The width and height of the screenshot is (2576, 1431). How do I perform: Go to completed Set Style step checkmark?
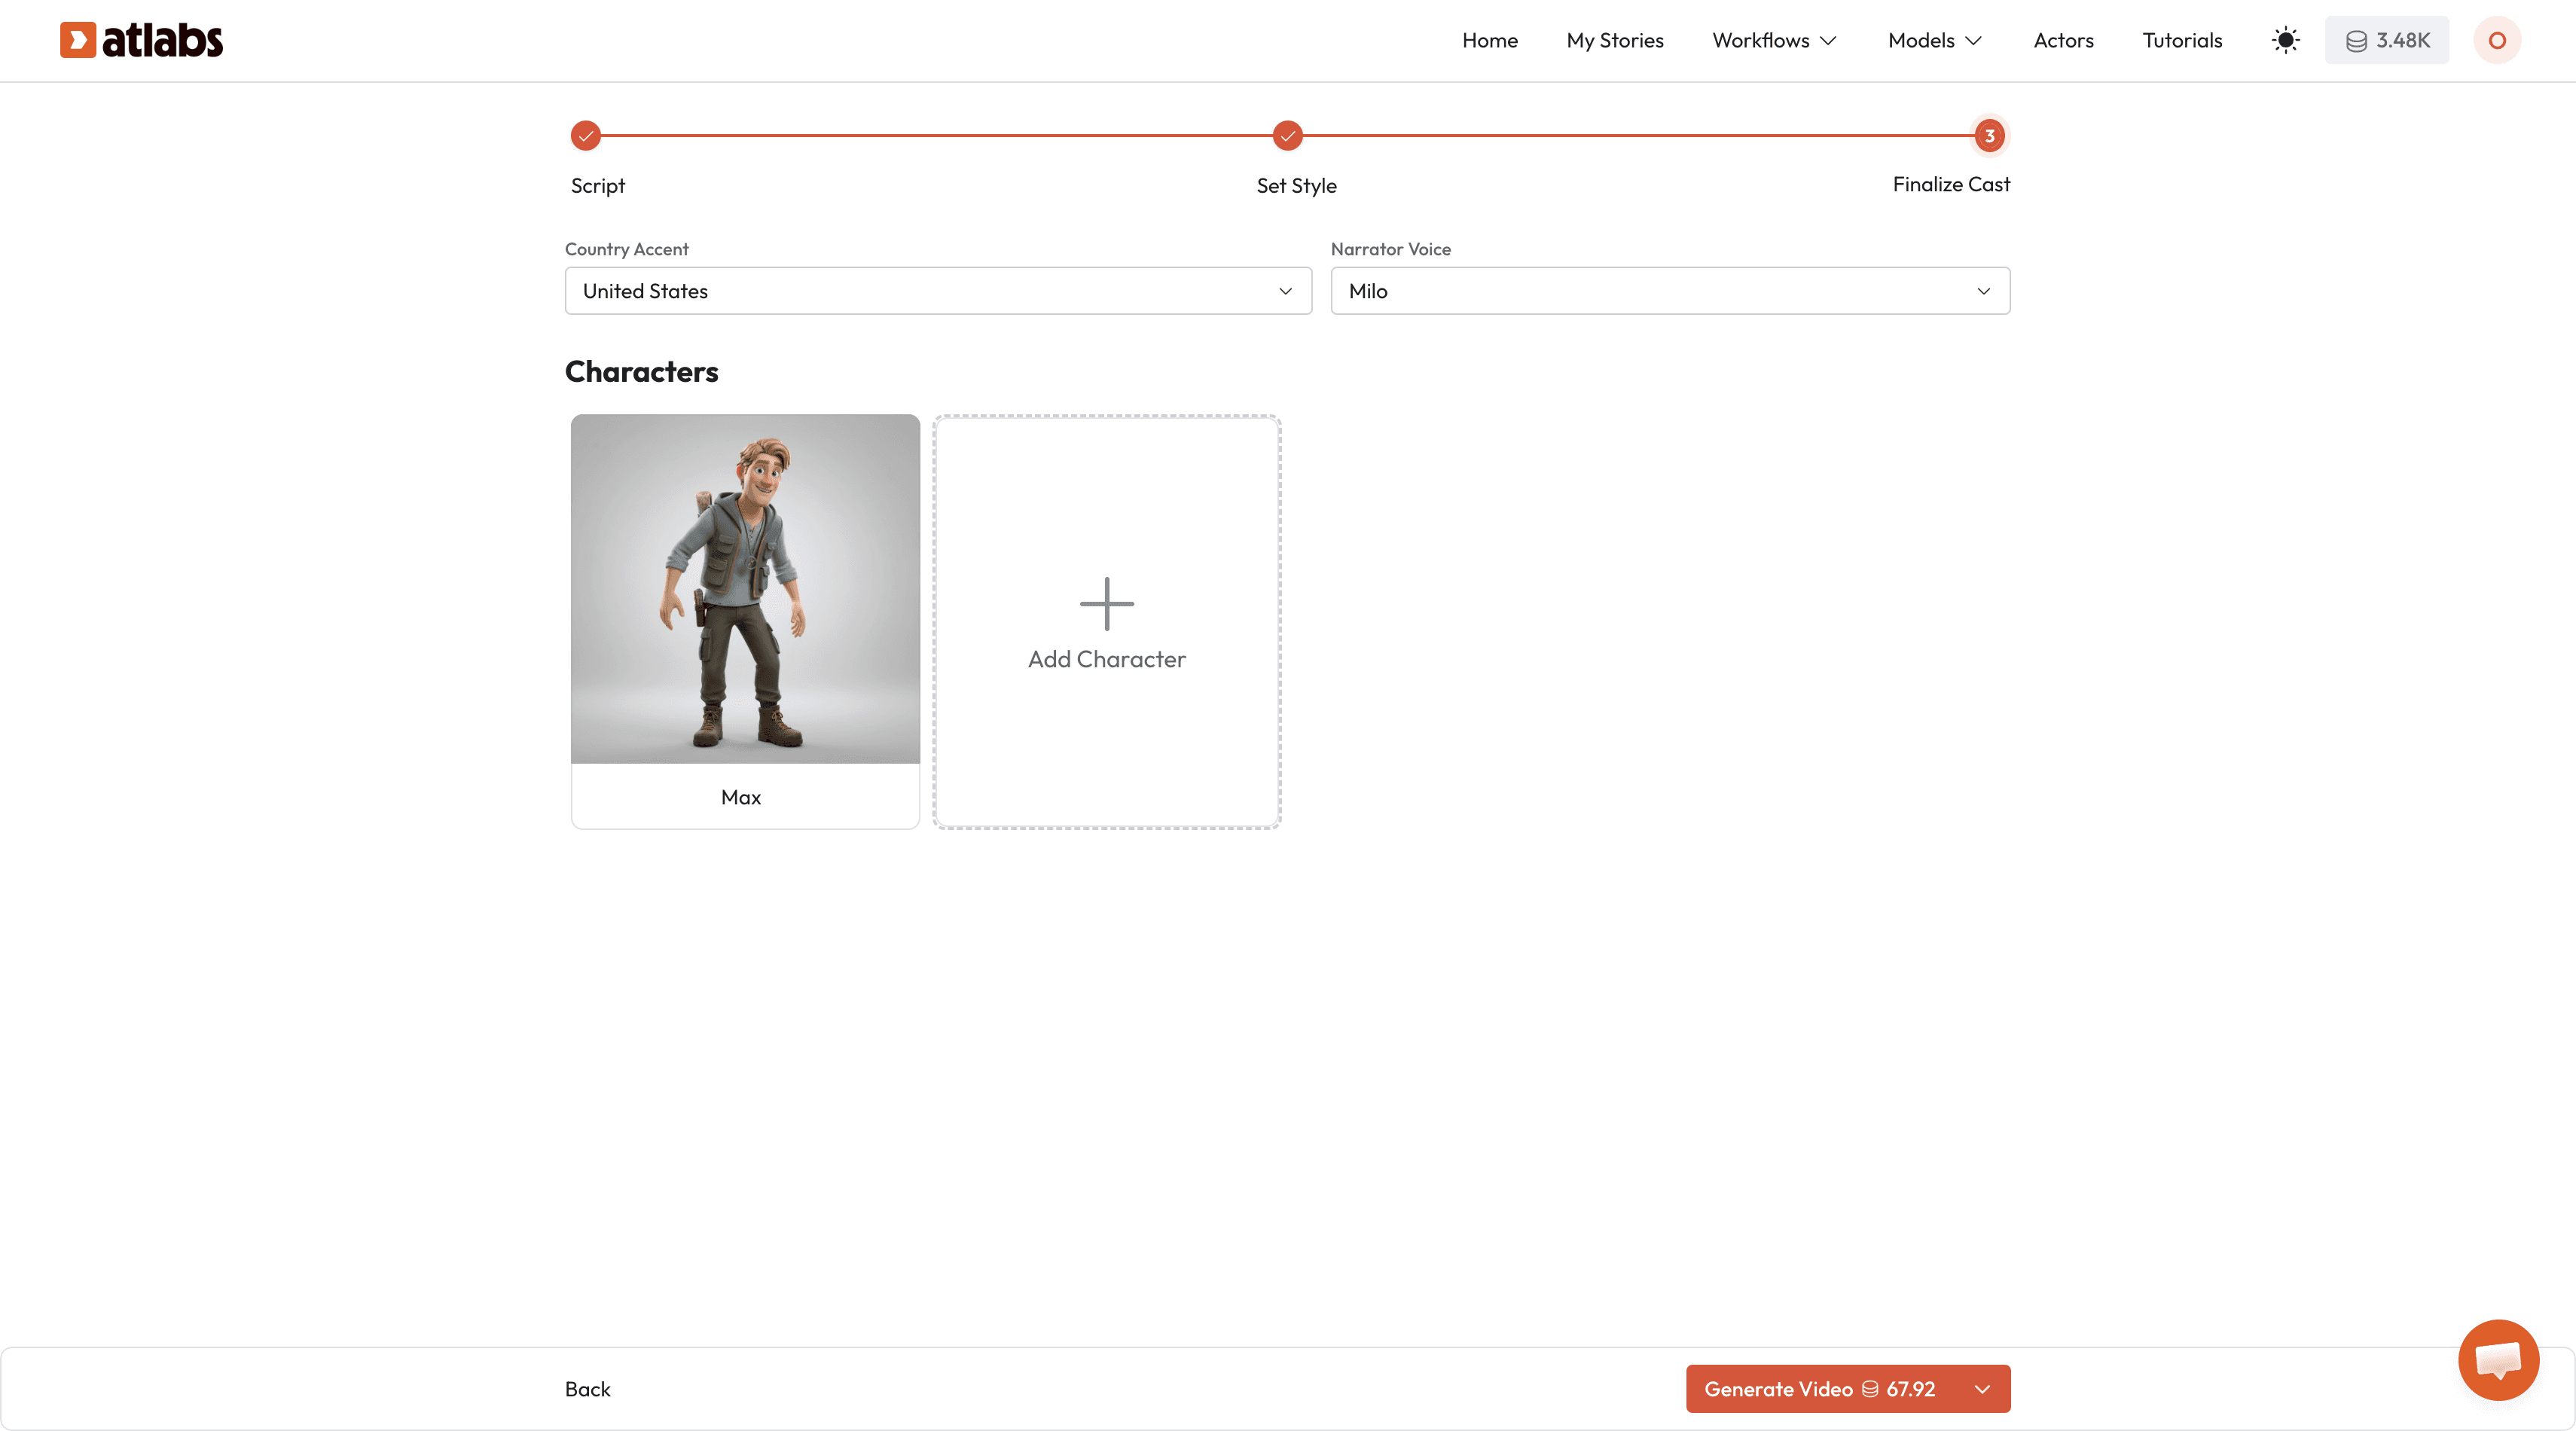tap(1287, 136)
